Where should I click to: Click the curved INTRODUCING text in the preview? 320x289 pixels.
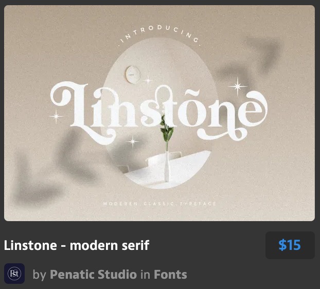coord(160,34)
